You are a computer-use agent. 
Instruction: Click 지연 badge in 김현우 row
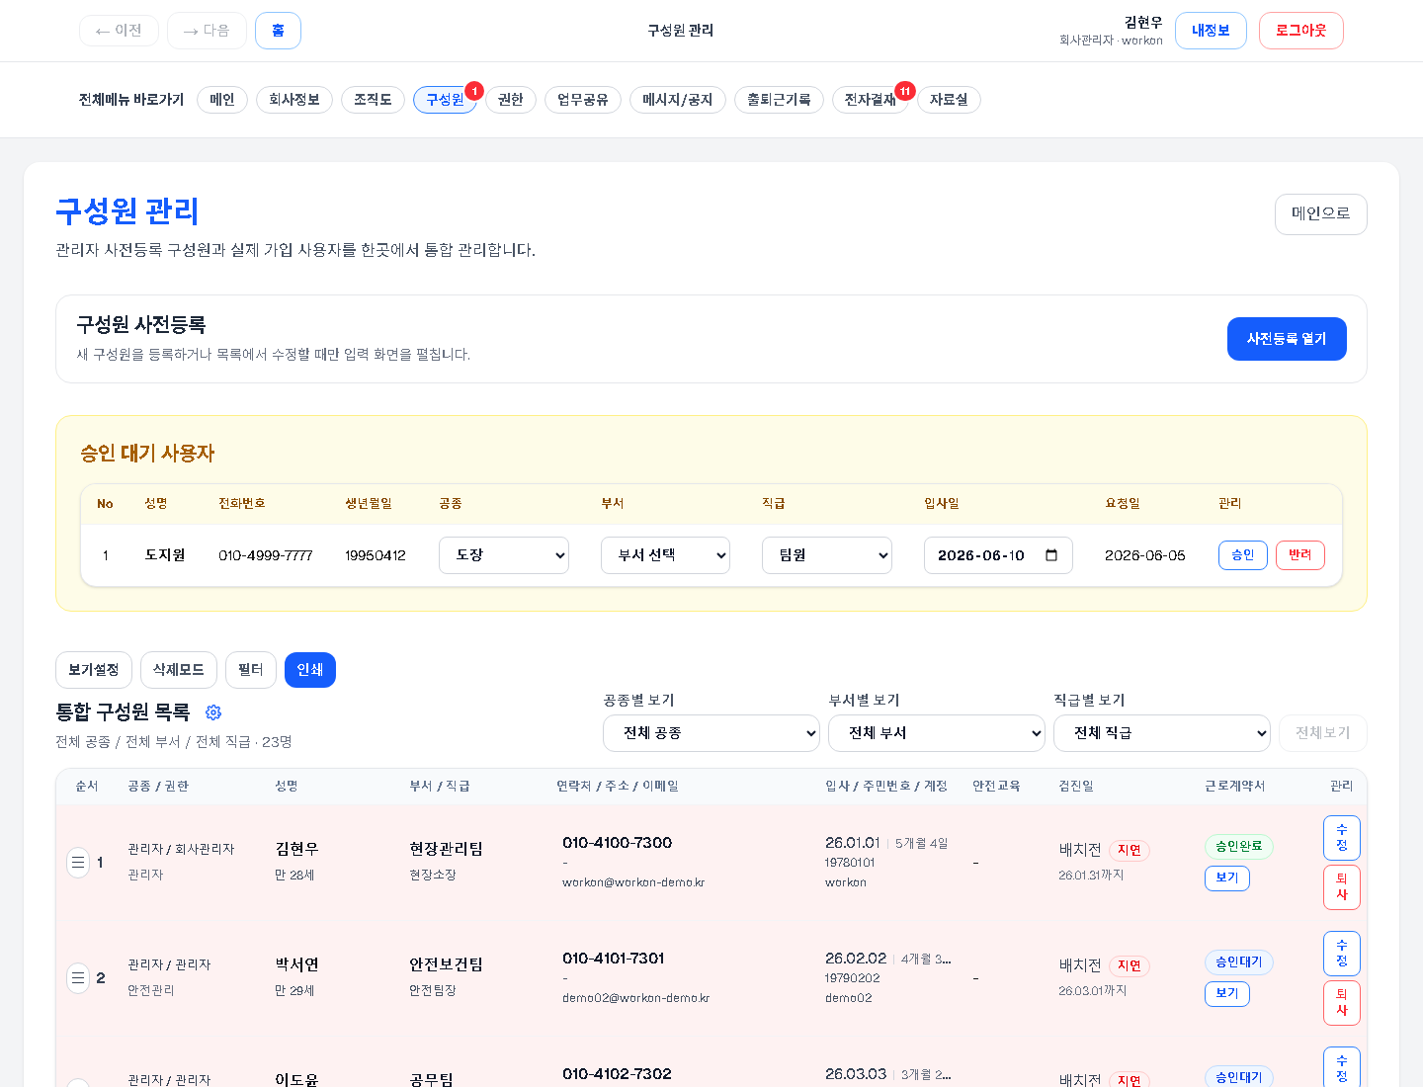[1130, 851]
